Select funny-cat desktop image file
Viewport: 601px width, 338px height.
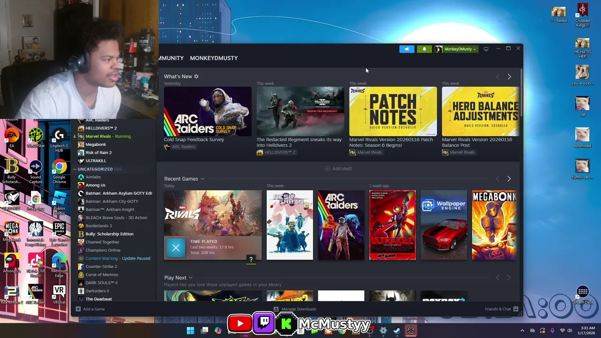pos(583,169)
